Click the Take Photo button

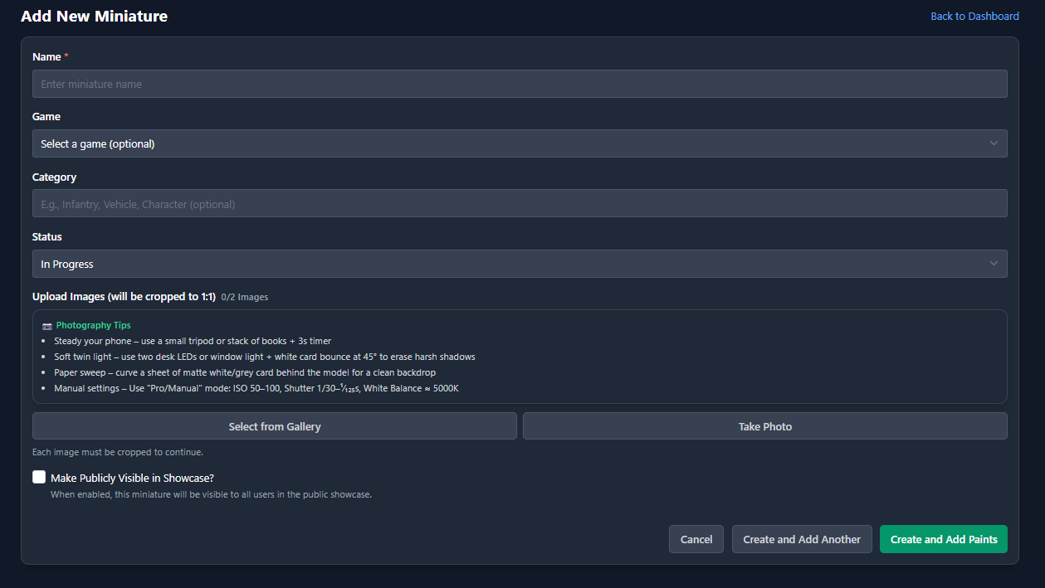[x=764, y=426]
